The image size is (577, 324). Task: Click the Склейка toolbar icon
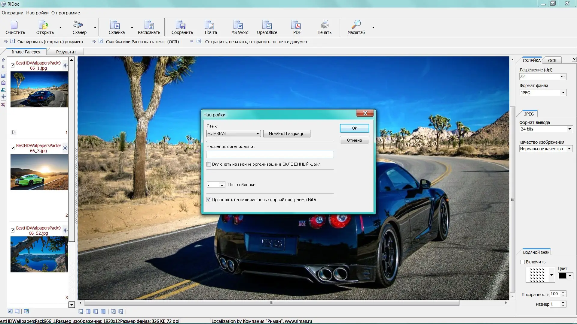(x=115, y=25)
